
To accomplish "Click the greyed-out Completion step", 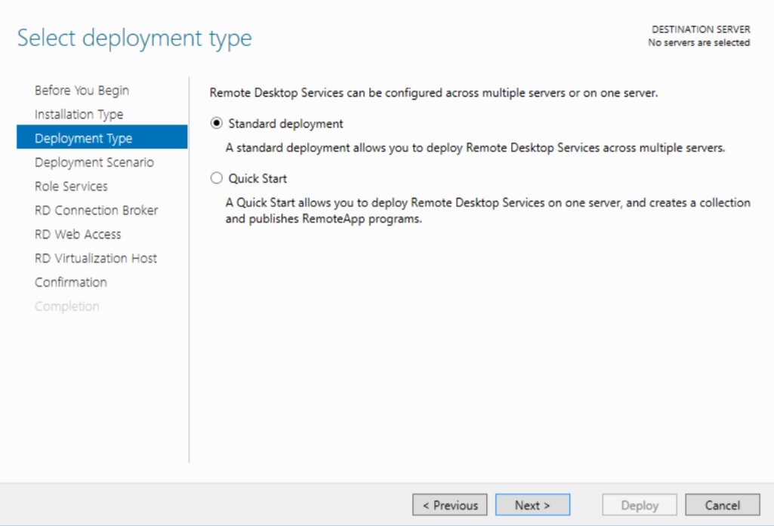I will coord(66,306).
